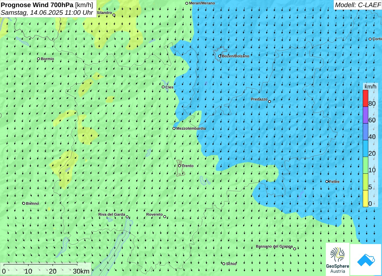Click the blue arrow-cloud logo icon
This screenshot has width=382, height=276.
(366, 260)
